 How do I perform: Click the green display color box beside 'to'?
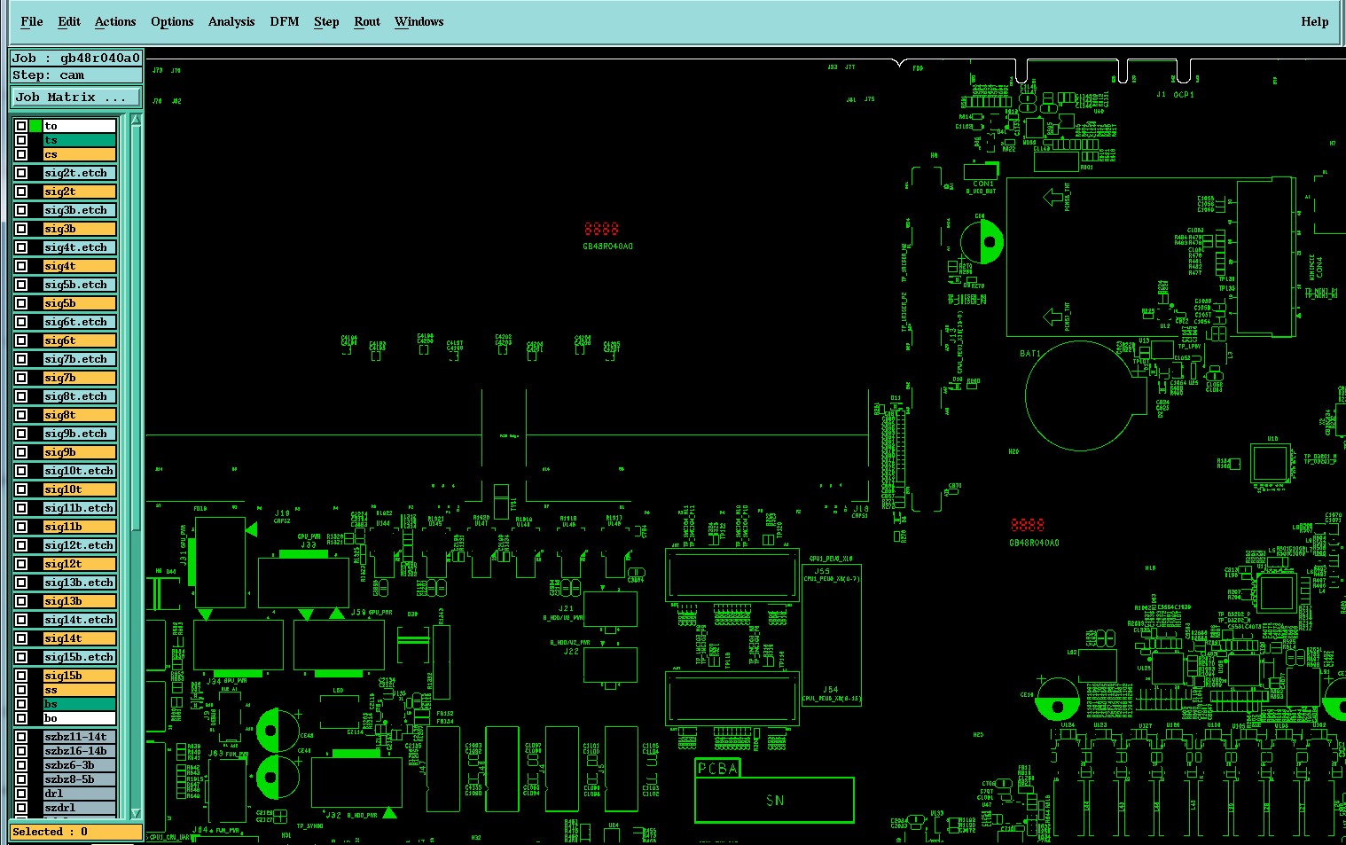click(35, 126)
